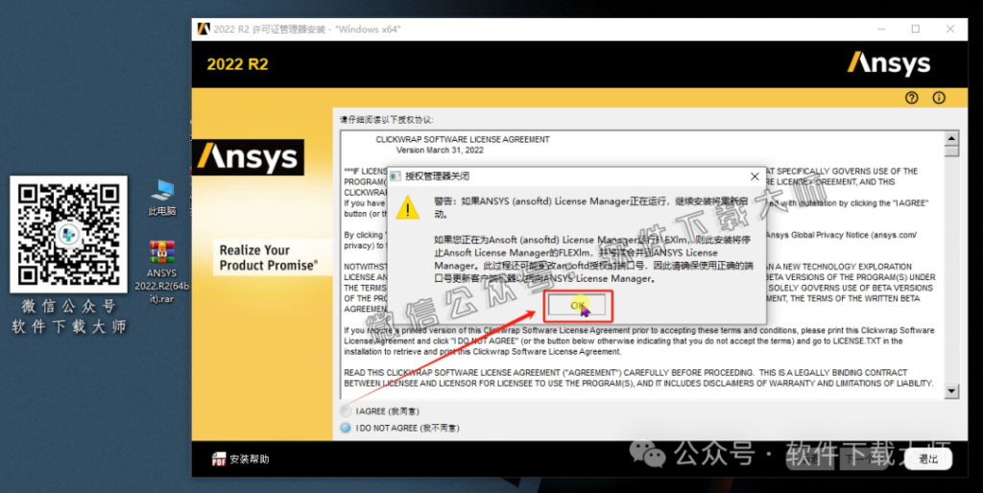Select the 此电脑 desktop icon
The image size is (983, 493).
coord(161,198)
